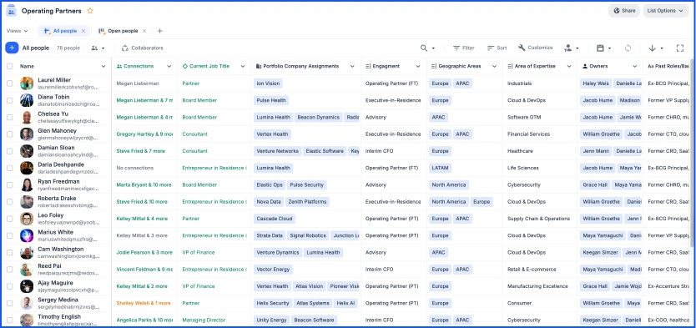
Task: Click the Haley Weis owner tag
Action: (x=596, y=83)
